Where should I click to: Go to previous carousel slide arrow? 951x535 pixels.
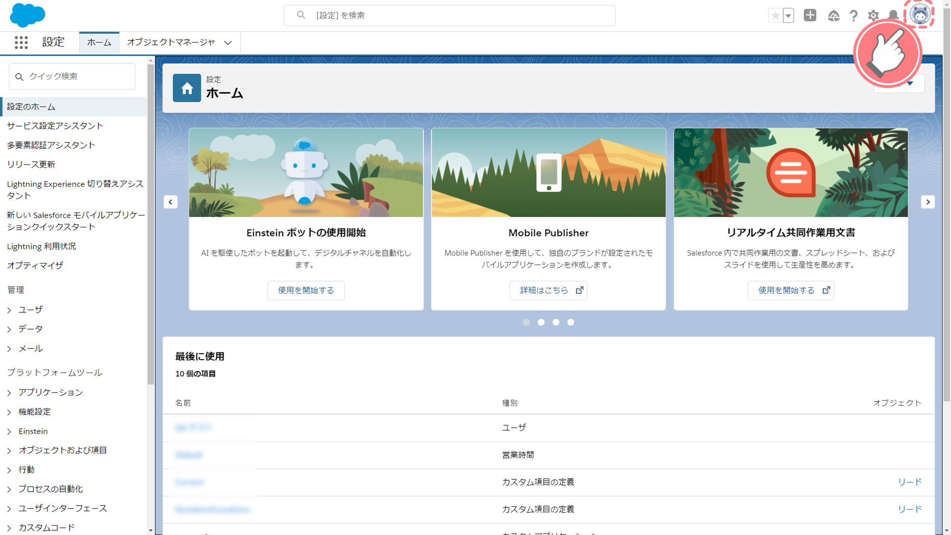[171, 202]
